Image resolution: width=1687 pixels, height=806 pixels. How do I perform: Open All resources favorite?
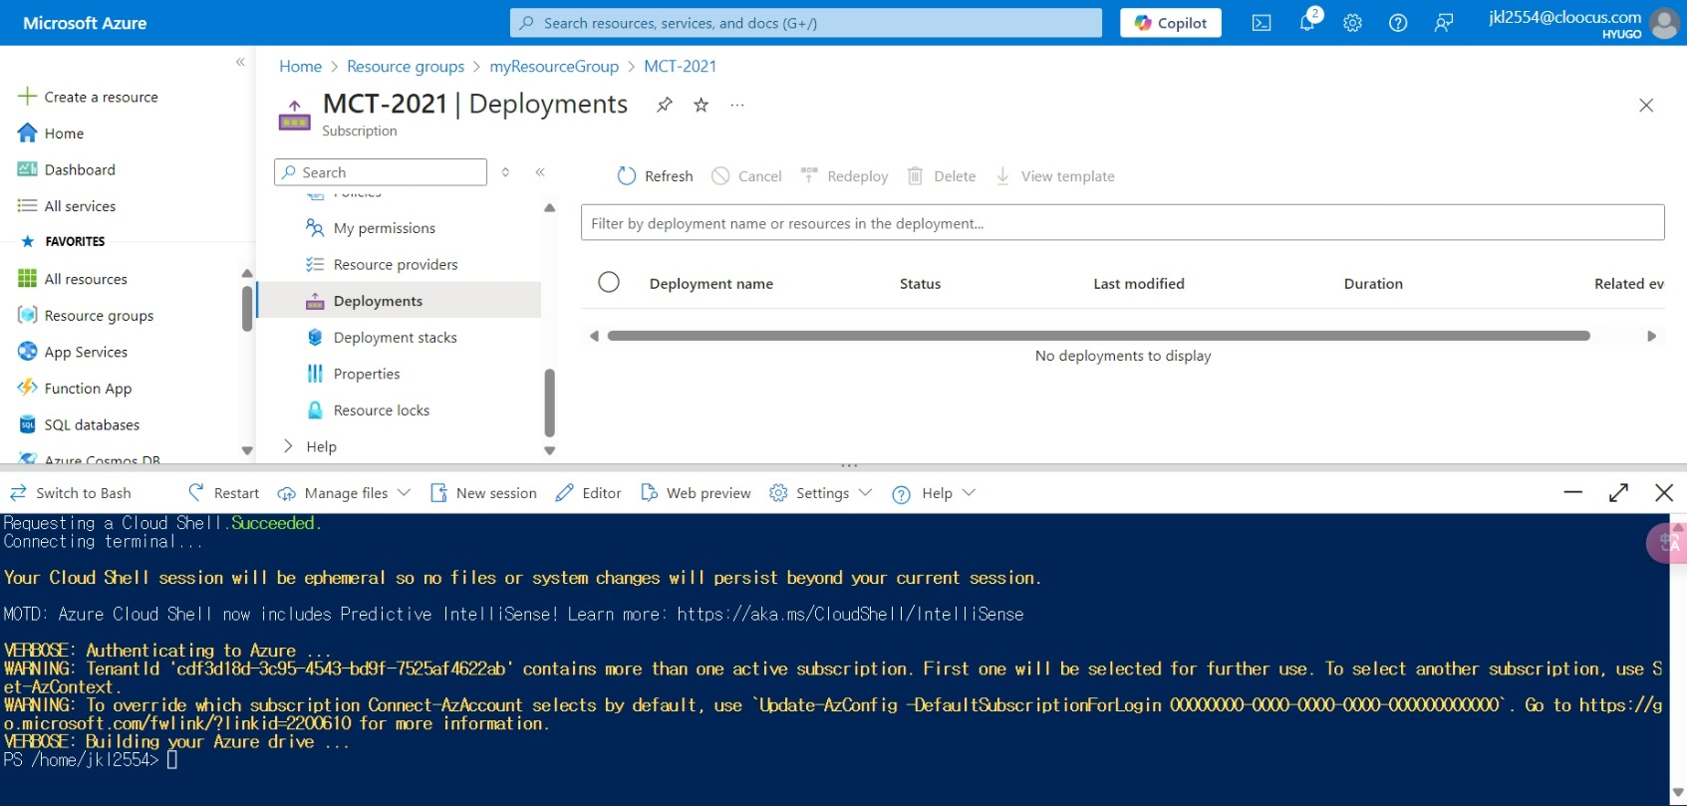pos(74,279)
